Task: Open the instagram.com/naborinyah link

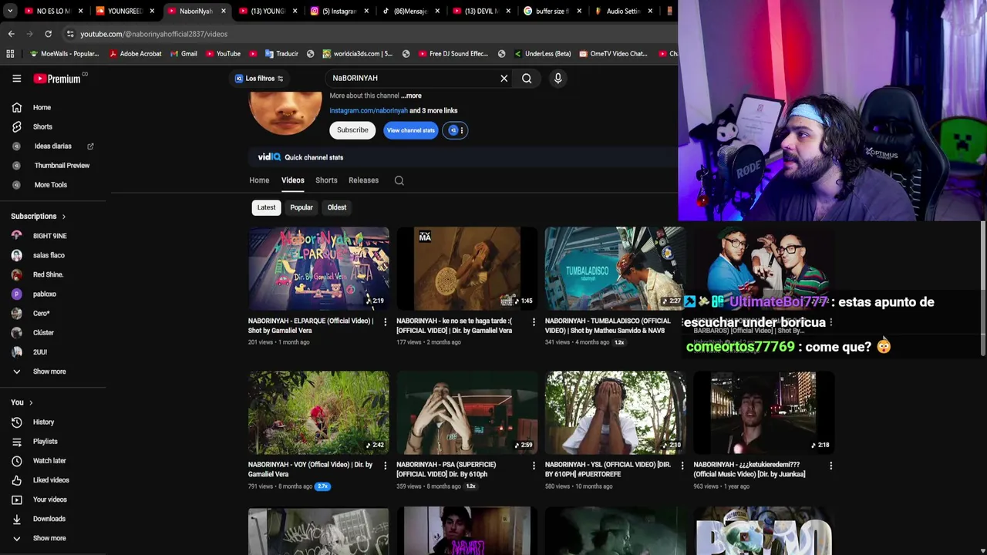Action: click(x=369, y=110)
